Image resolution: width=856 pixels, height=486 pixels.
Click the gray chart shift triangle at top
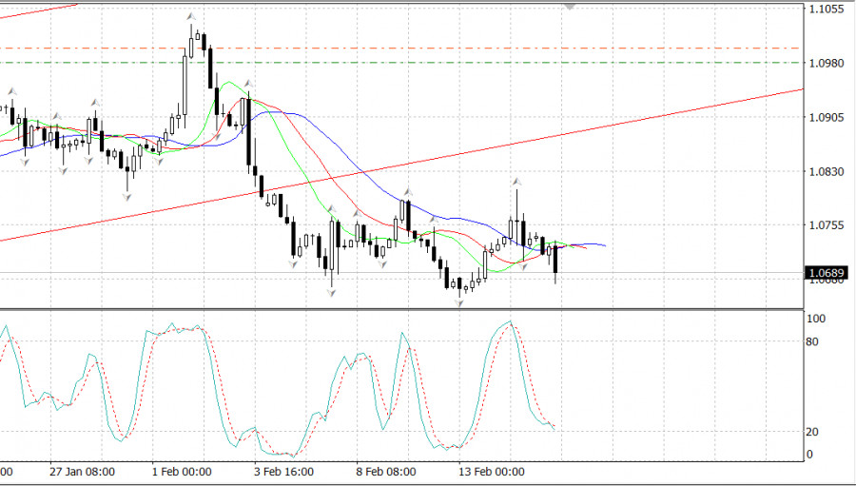(571, 6)
